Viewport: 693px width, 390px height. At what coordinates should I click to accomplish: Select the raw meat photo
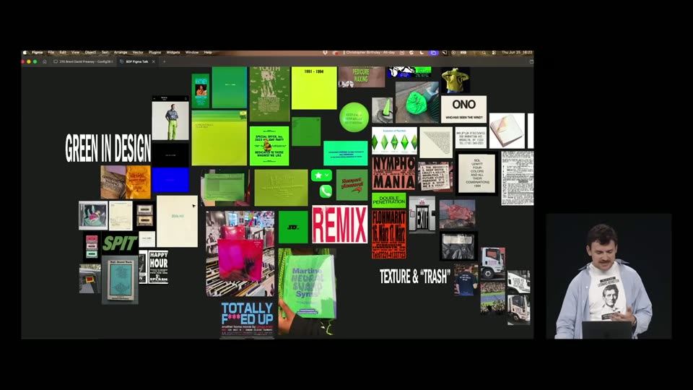pyautogui.click(x=458, y=214)
